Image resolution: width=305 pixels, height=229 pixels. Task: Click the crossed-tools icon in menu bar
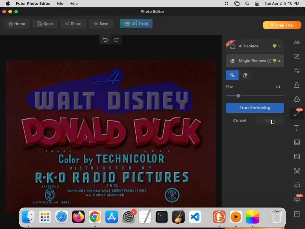[226, 4]
